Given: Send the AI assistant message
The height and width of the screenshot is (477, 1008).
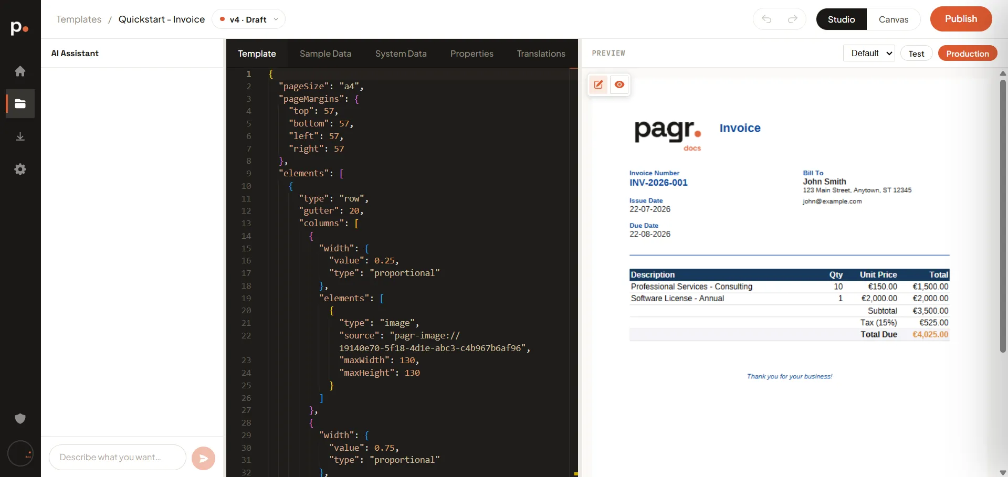Looking at the screenshot, I should [203, 459].
